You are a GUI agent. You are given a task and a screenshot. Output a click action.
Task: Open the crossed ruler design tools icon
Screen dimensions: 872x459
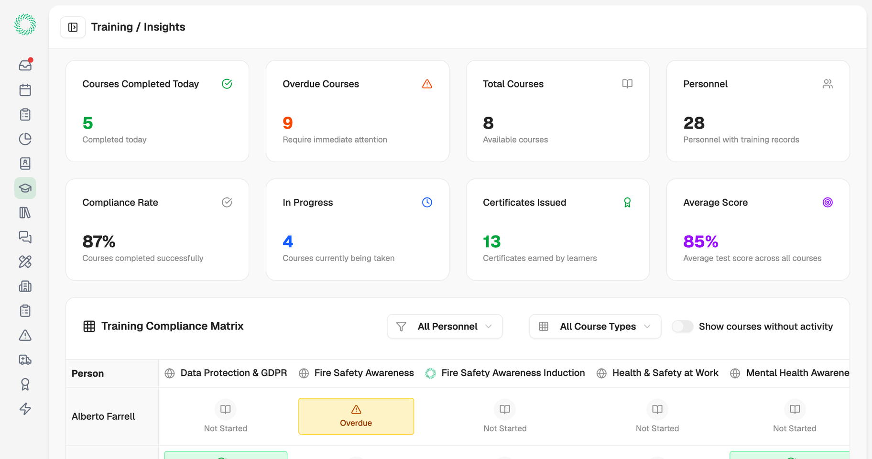(x=25, y=262)
